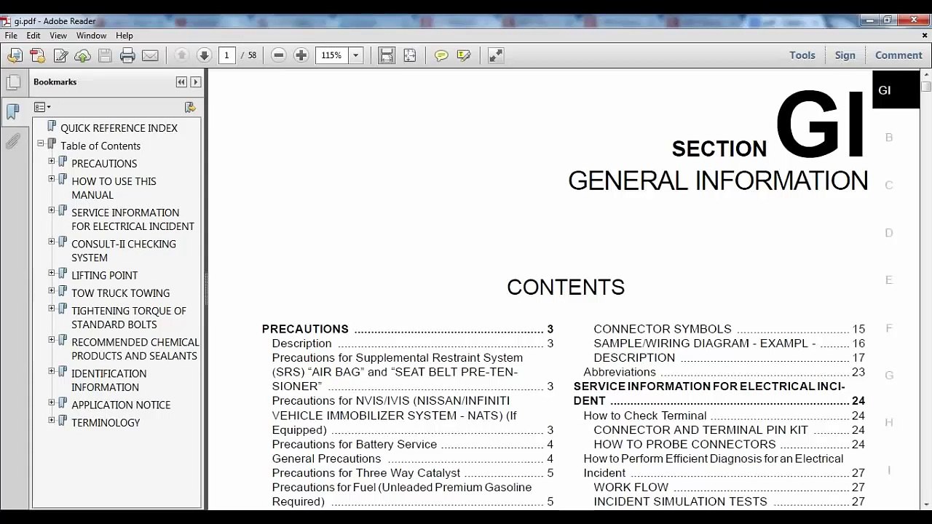This screenshot has height=524, width=932.
Task: Select the Highlight text tool icon
Action: click(464, 55)
